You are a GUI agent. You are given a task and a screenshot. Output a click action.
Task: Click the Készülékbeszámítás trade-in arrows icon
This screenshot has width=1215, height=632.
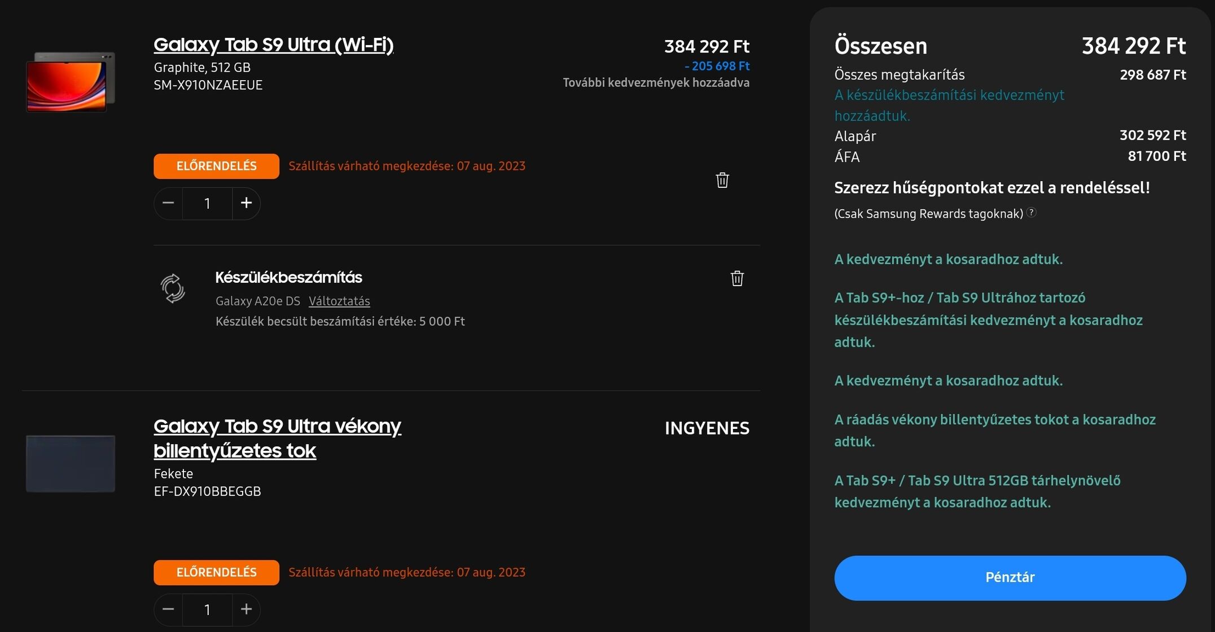point(173,288)
